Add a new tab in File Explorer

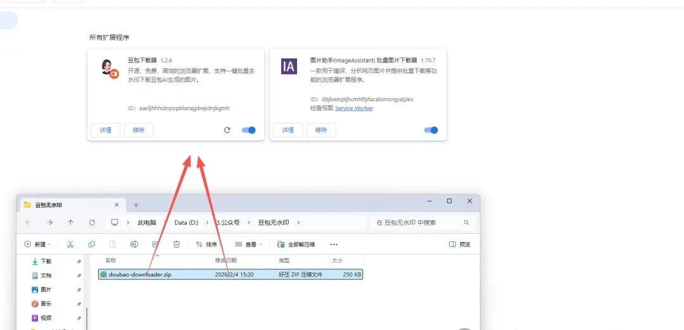pyautogui.click(x=136, y=205)
